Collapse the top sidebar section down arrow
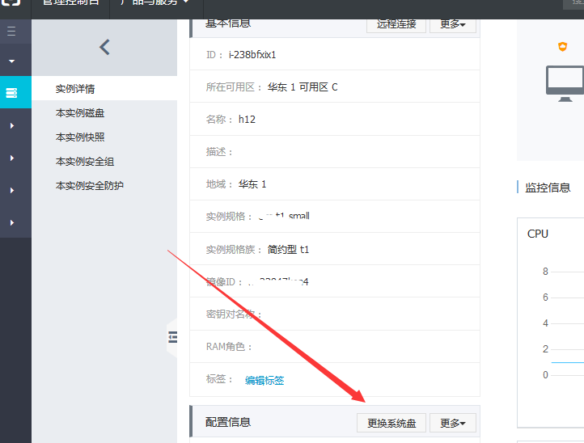Screen dimensions: 584x443 point(11,61)
